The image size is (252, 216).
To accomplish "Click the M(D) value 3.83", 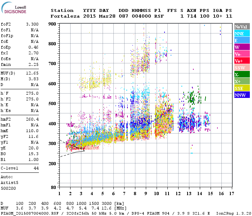I will [33, 79].
